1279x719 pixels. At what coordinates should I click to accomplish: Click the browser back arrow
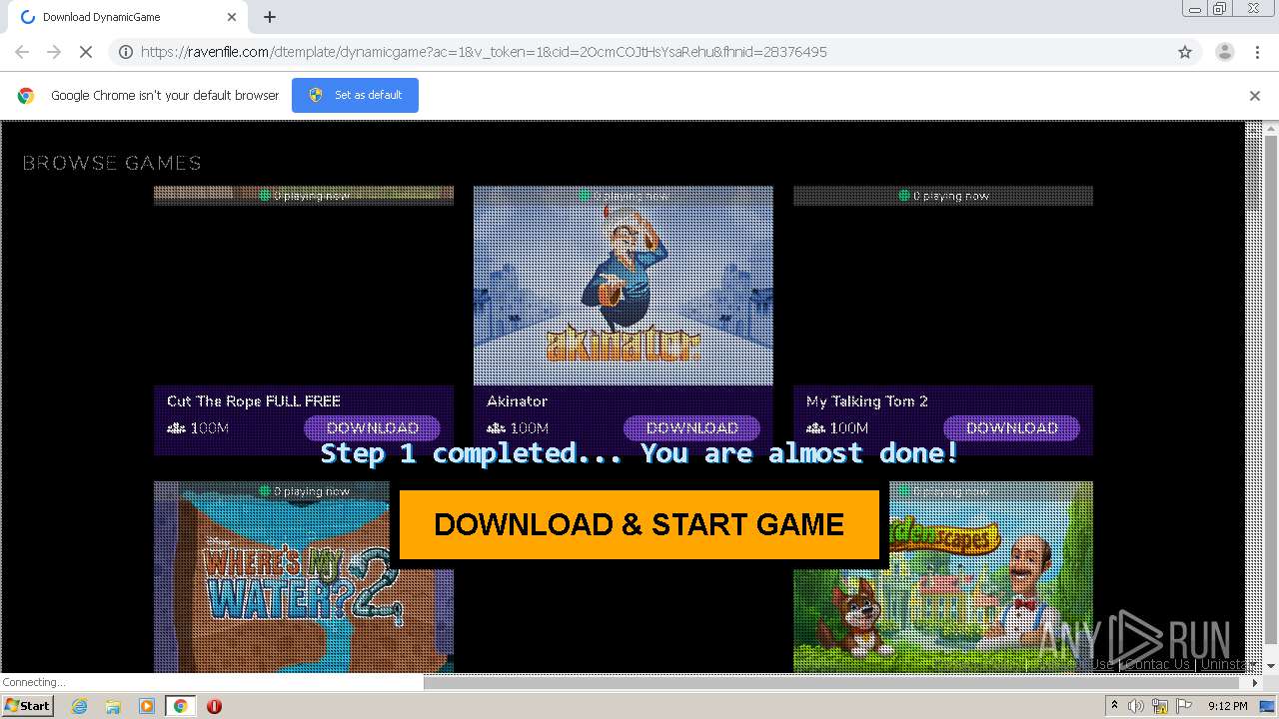click(22, 52)
